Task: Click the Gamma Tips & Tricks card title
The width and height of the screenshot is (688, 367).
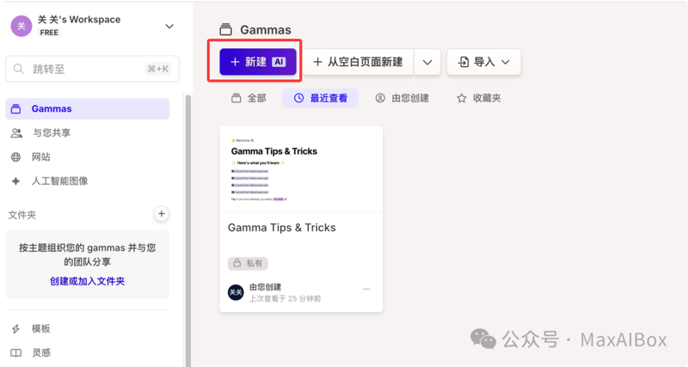Action: pyautogui.click(x=282, y=228)
